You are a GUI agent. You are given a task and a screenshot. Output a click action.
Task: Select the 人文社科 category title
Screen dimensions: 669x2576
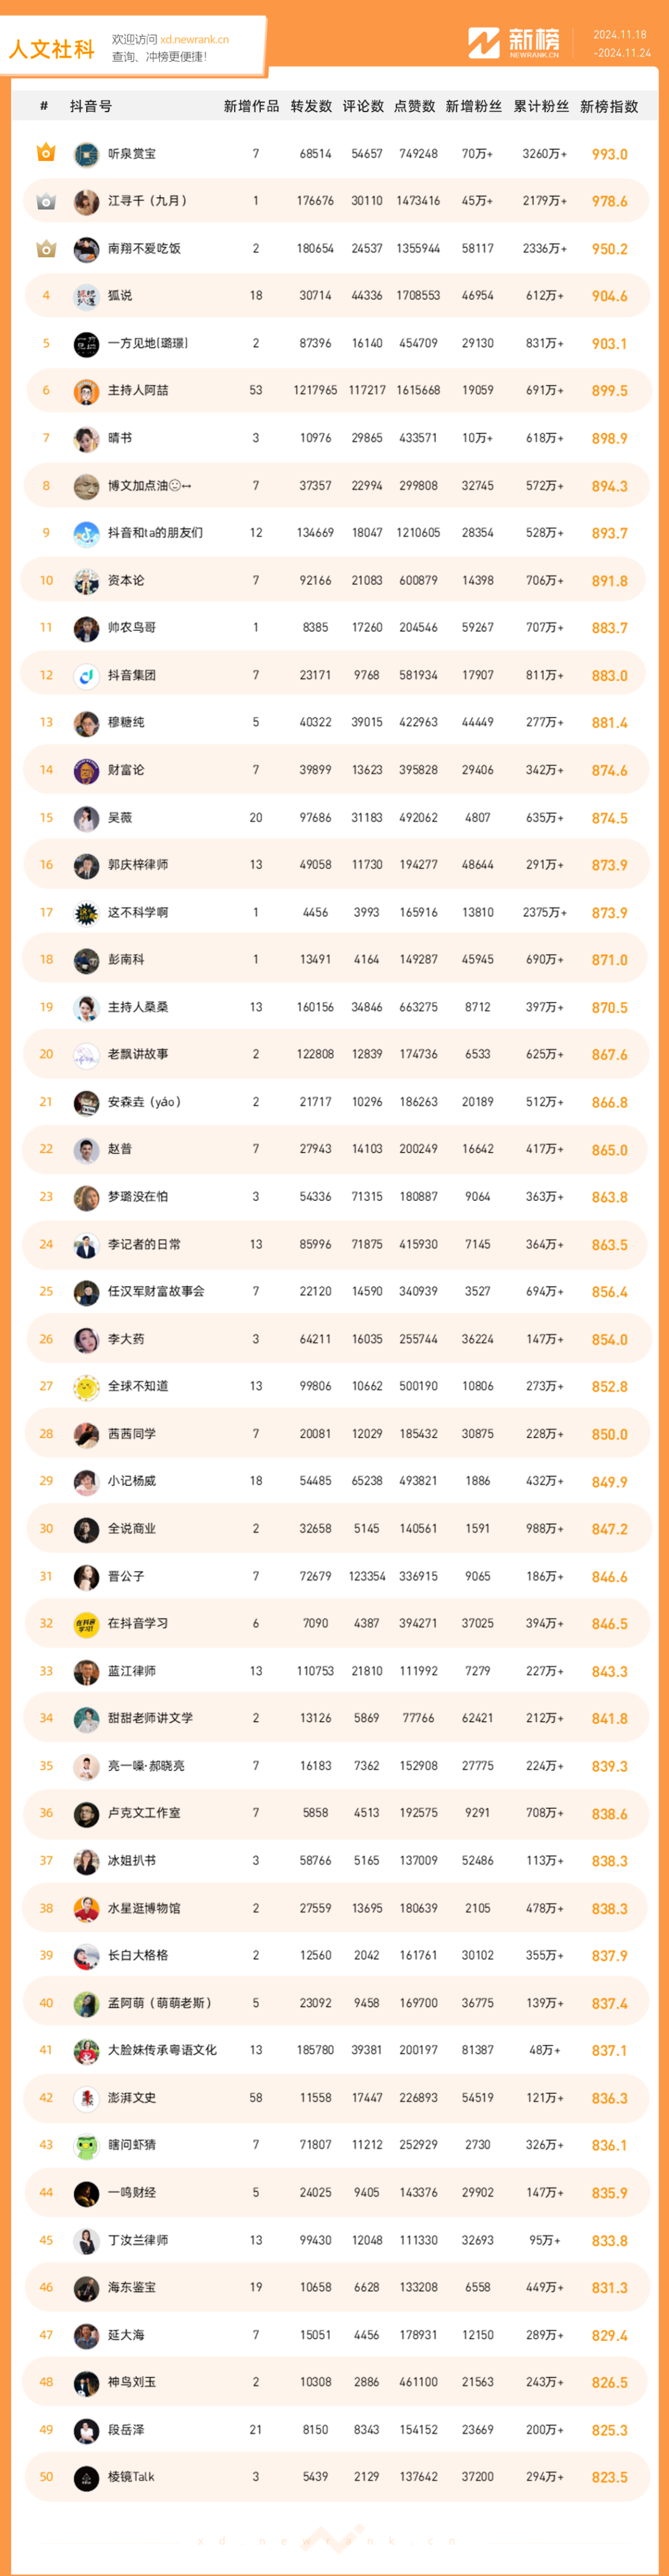click(51, 49)
